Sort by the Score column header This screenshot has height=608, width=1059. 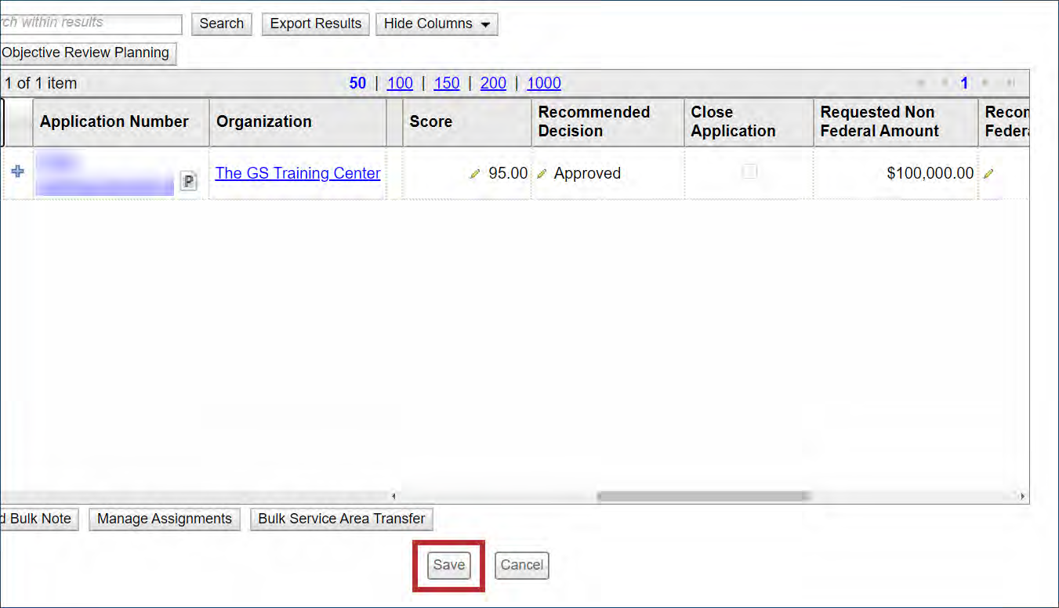click(x=430, y=121)
